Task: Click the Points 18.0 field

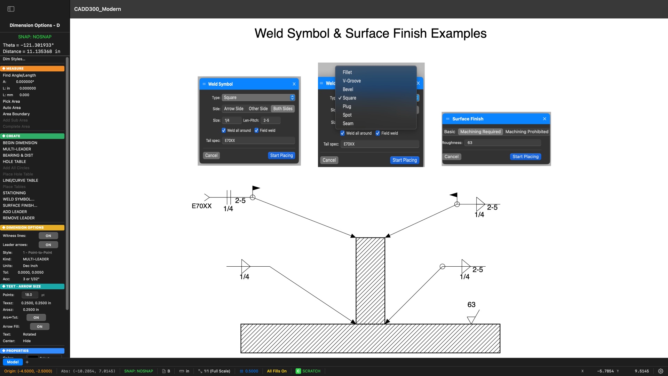Action: [30, 295]
